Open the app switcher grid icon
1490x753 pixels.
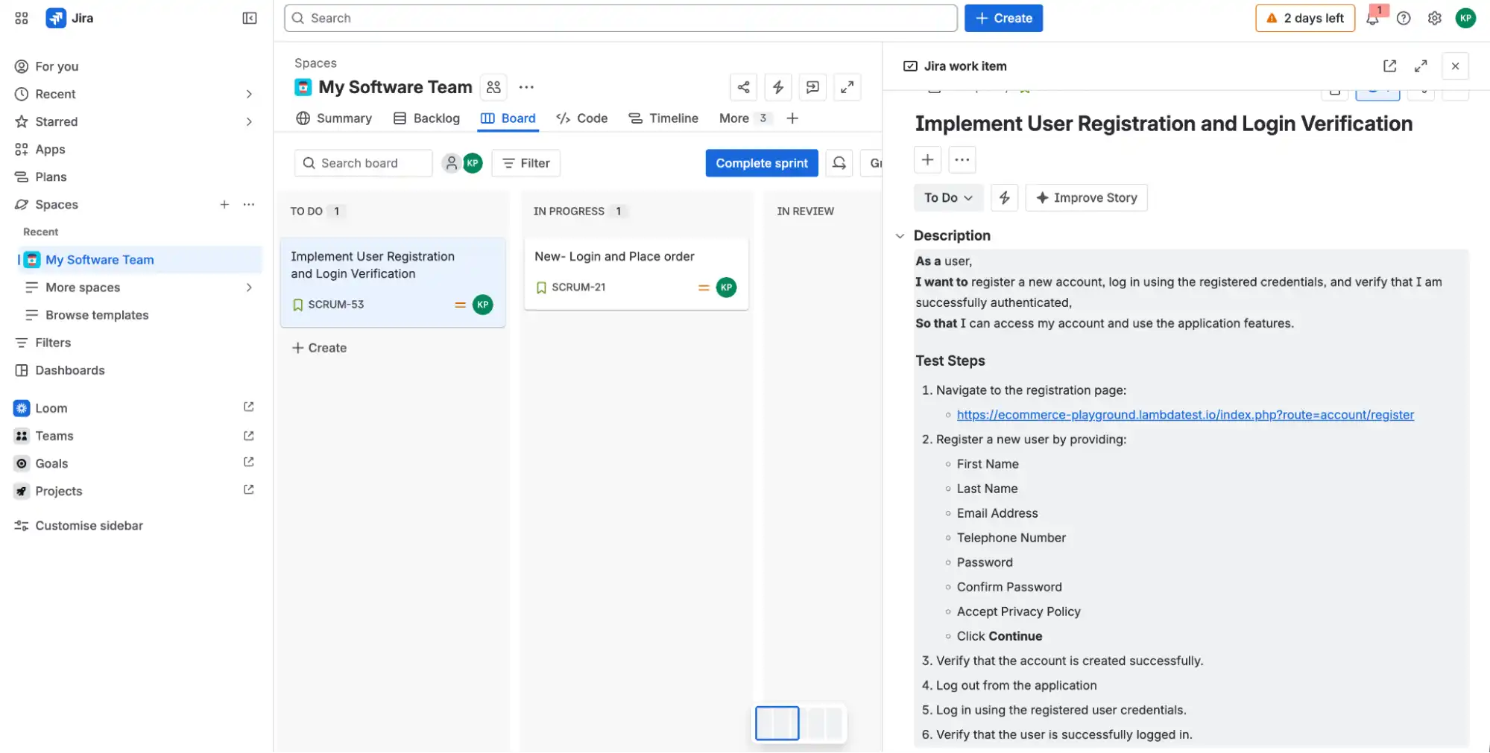(22, 18)
